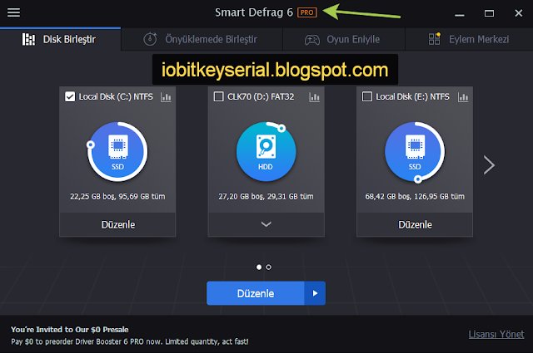Show next page of disks arrow
Image resolution: width=533 pixels, height=353 pixels.
489,165
